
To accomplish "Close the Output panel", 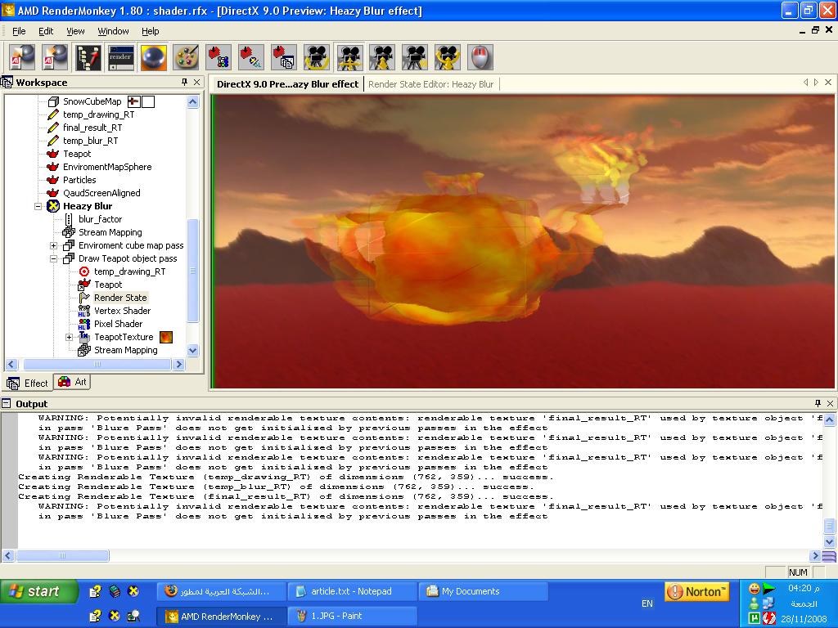I will pos(830,403).
